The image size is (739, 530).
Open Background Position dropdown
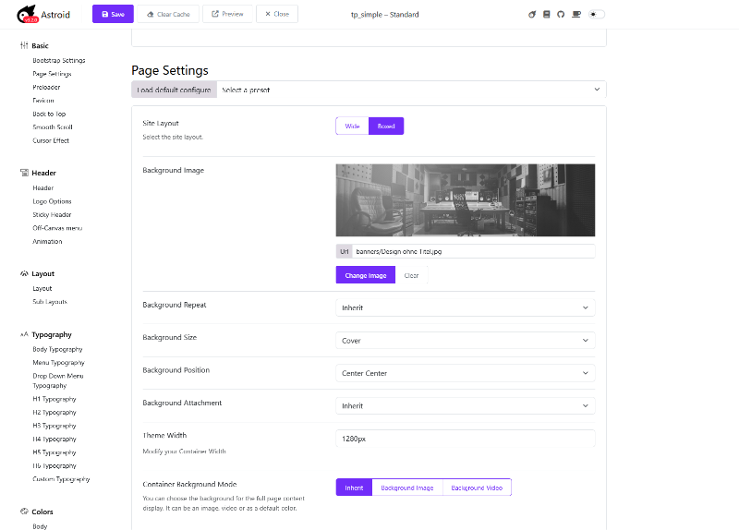[x=466, y=373]
